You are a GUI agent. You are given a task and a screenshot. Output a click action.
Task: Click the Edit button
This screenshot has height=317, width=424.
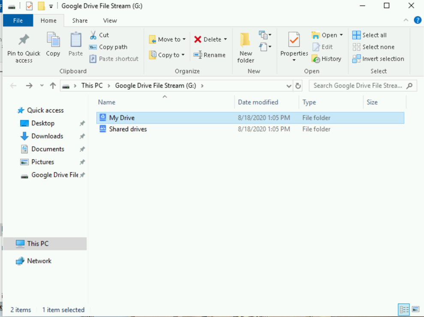(322, 47)
